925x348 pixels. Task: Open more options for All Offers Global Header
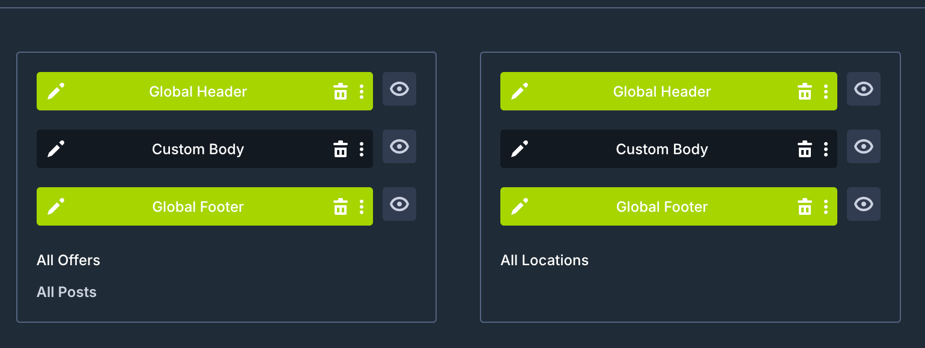[361, 91]
